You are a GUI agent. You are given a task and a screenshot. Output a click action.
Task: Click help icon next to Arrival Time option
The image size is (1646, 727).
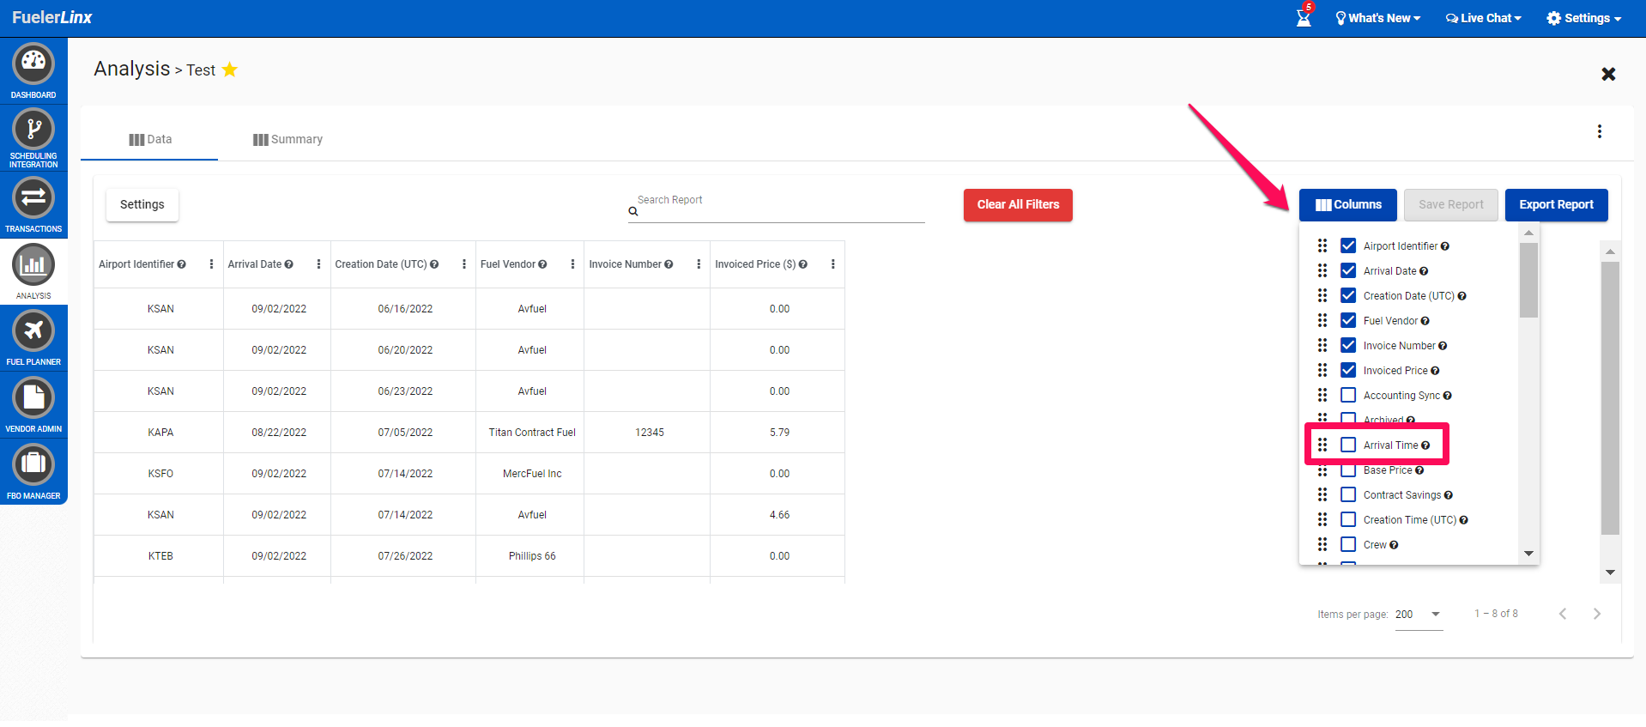click(1425, 445)
